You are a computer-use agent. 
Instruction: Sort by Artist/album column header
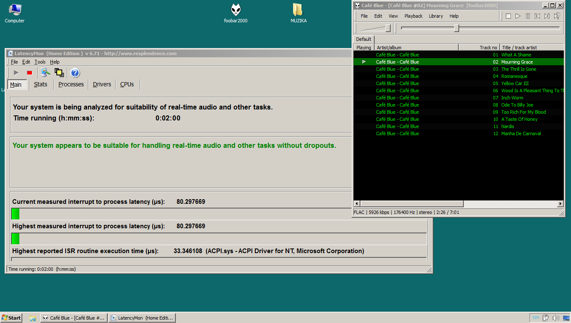tap(416, 48)
